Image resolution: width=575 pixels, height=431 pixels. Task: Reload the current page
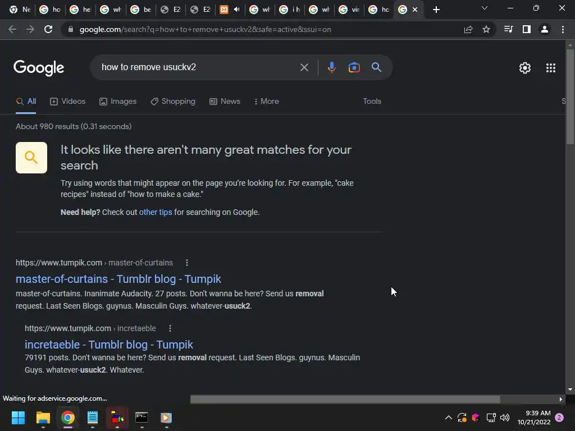[x=48, y=29]
